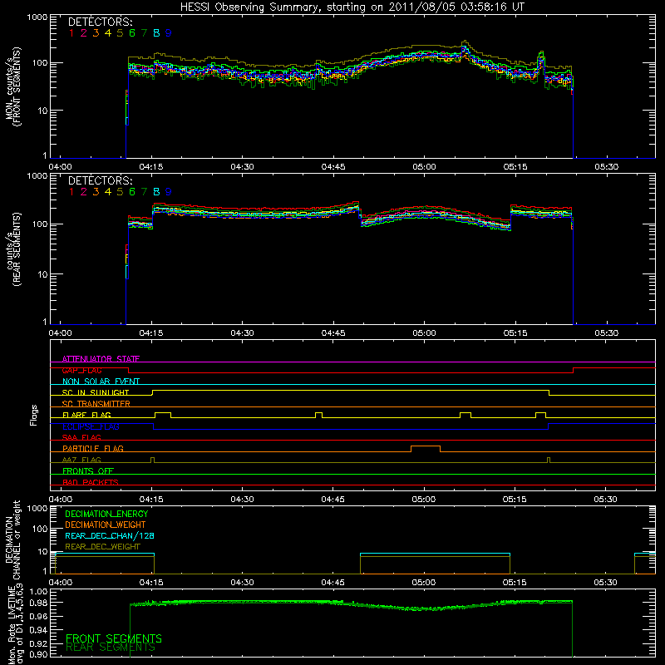
Task: Click the front segments Y-axis label
Action: (x=13, y=87)
